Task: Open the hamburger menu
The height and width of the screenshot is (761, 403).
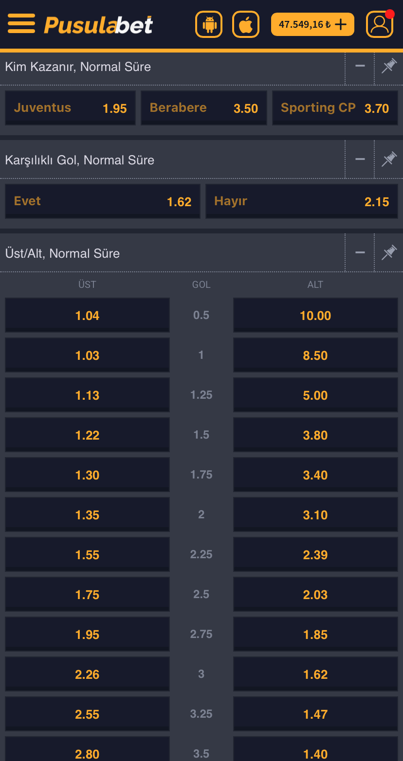Action: (x=21, y=24)
